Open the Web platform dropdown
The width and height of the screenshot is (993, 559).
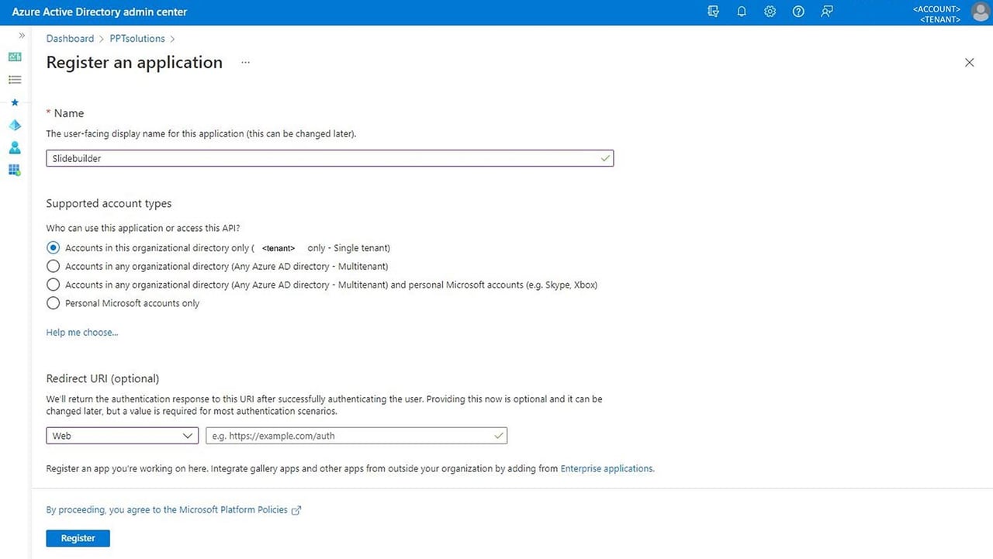[122, 436]
